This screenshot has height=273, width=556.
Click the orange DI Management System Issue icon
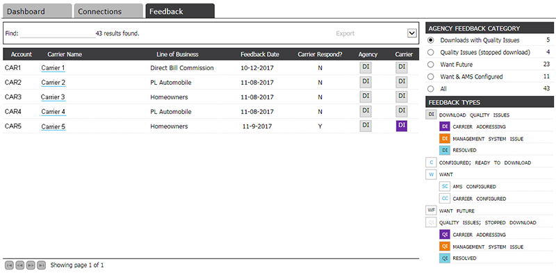click(x=445, y=139)
